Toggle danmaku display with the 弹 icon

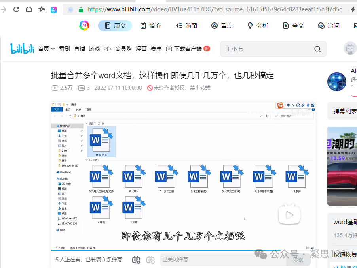[136, 260]
